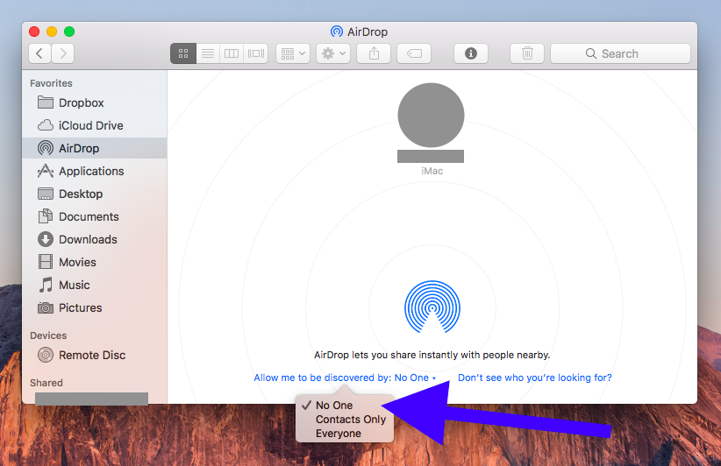The height and width of the screenshot is (466, 721).
Task: Click 'Don't see who you're looking for?'
Action: 535,378
